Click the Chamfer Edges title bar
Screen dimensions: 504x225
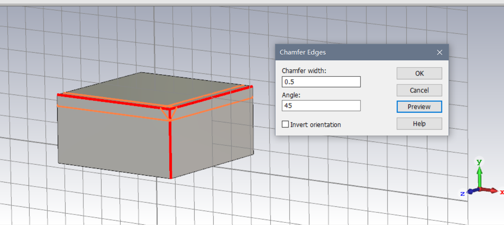(362, 52)
